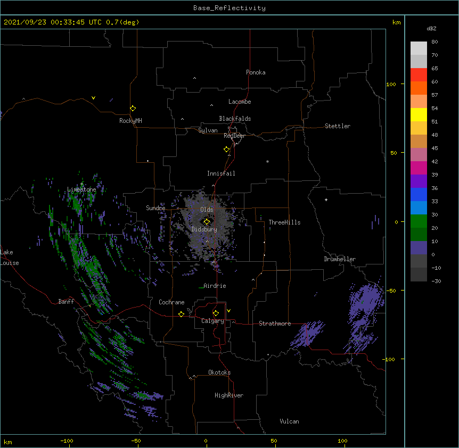Click the Limestone label
The width and height of the screenshot is (459, 448).
(x=81, y=189)
